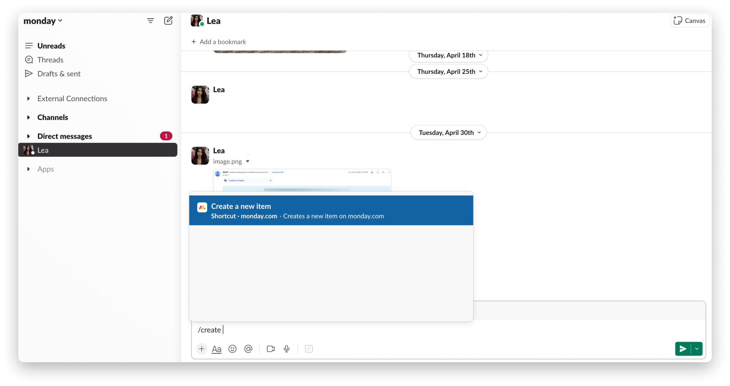
Task: Click sender name Lea on April 30th message
Action: click(219, 151)
